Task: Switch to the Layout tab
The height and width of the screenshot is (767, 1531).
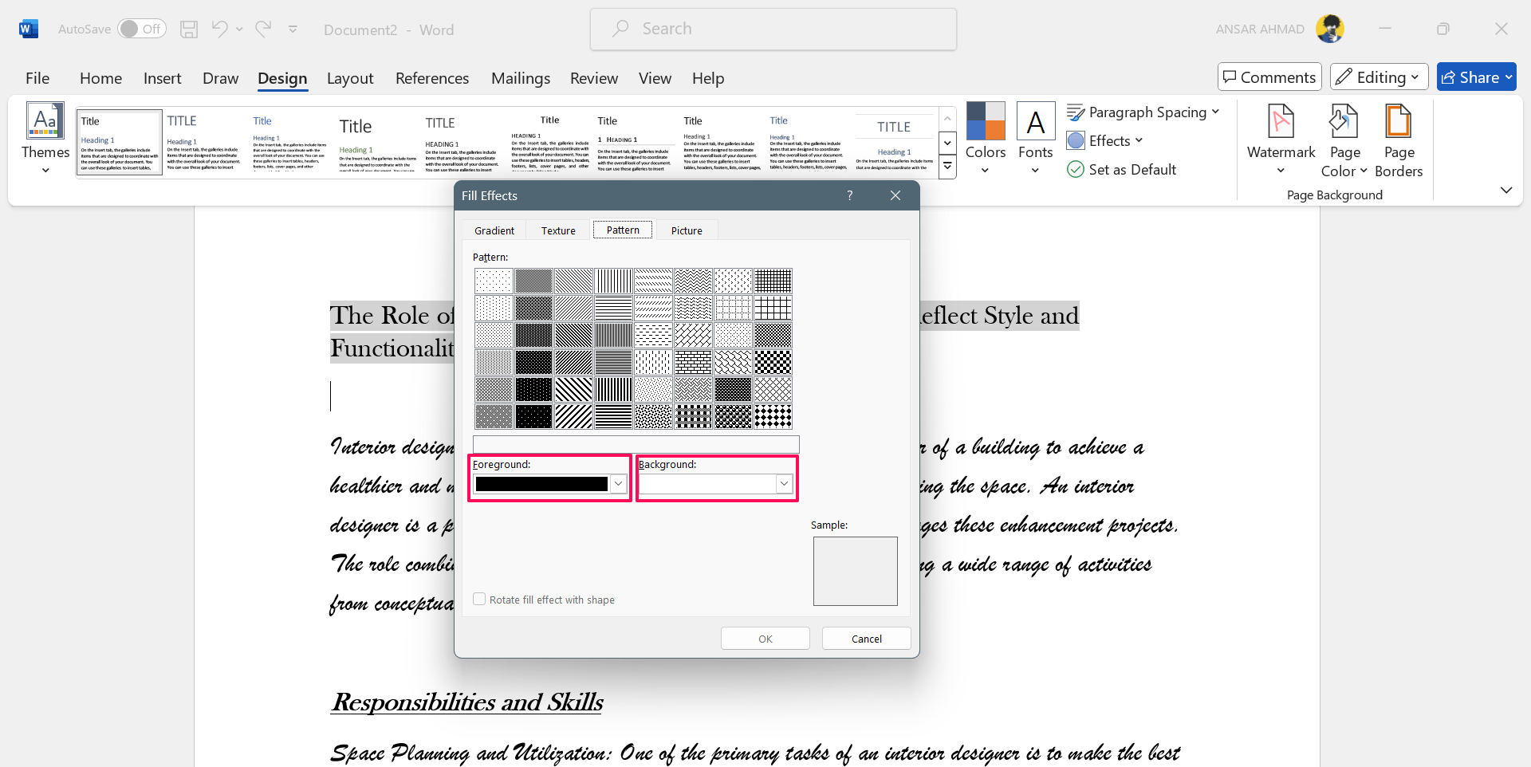Action: [350, 78]
